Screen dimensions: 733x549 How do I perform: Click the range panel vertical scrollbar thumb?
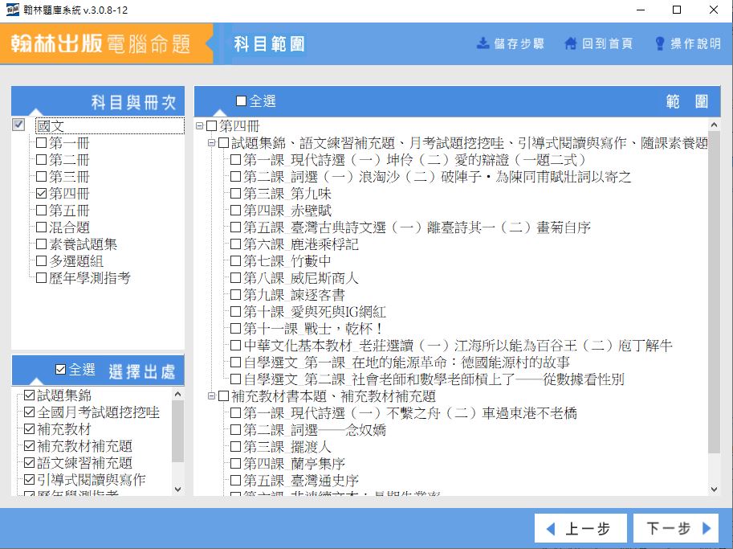(714, 292)
